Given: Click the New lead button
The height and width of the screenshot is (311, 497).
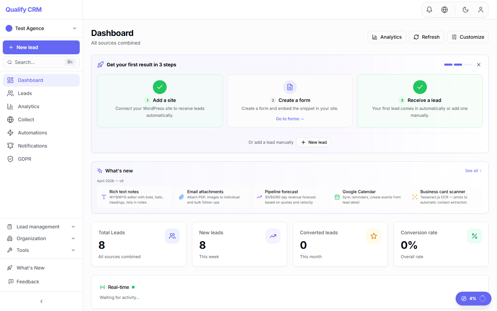Looking at the screenshot, I should pos(41,47).
